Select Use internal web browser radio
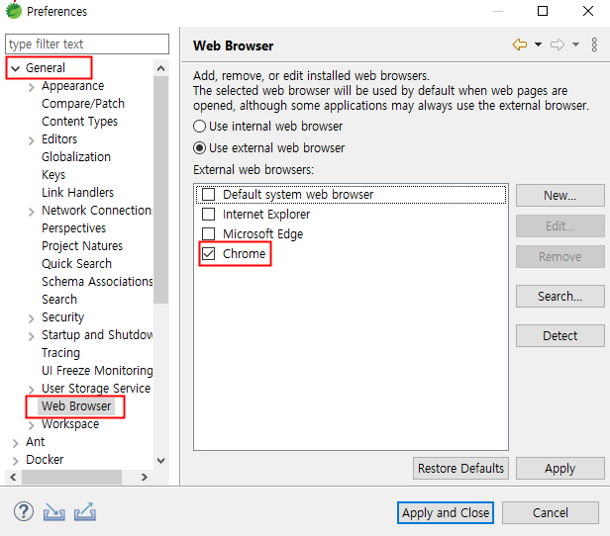The image size is (610, 536). (x=200, y=127)
